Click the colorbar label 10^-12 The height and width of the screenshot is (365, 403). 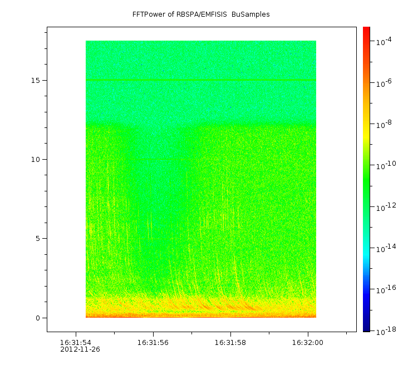point(386,207)
